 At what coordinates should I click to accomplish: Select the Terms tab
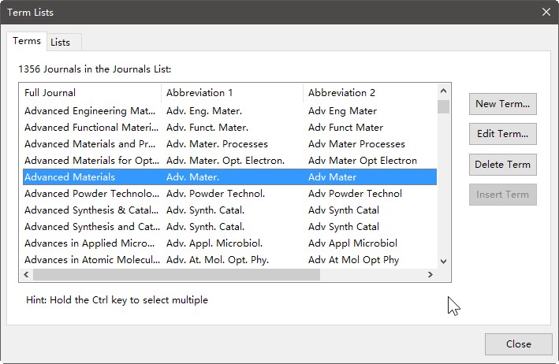(27, 41)
